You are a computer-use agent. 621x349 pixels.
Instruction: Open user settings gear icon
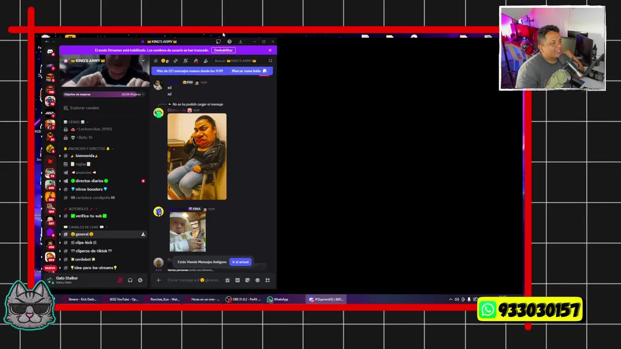[140, 280]
